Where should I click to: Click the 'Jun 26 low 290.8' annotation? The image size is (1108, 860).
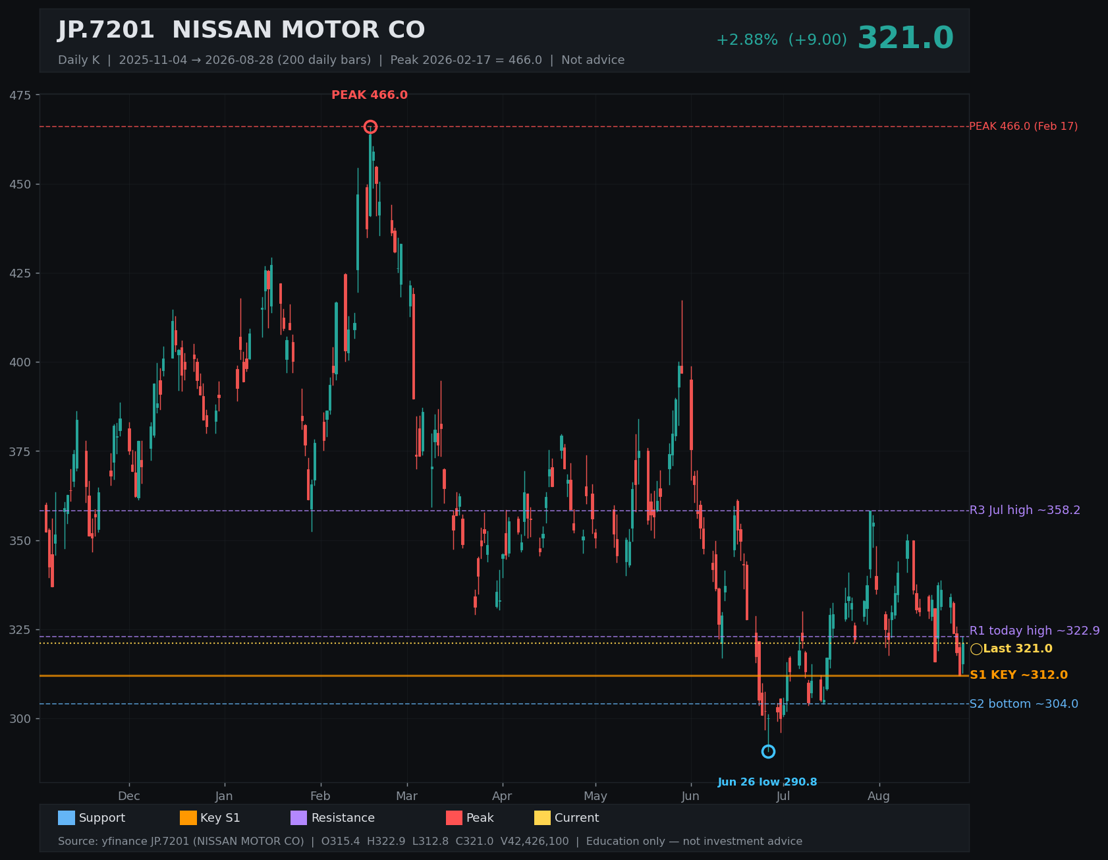[x=767, y=782]
